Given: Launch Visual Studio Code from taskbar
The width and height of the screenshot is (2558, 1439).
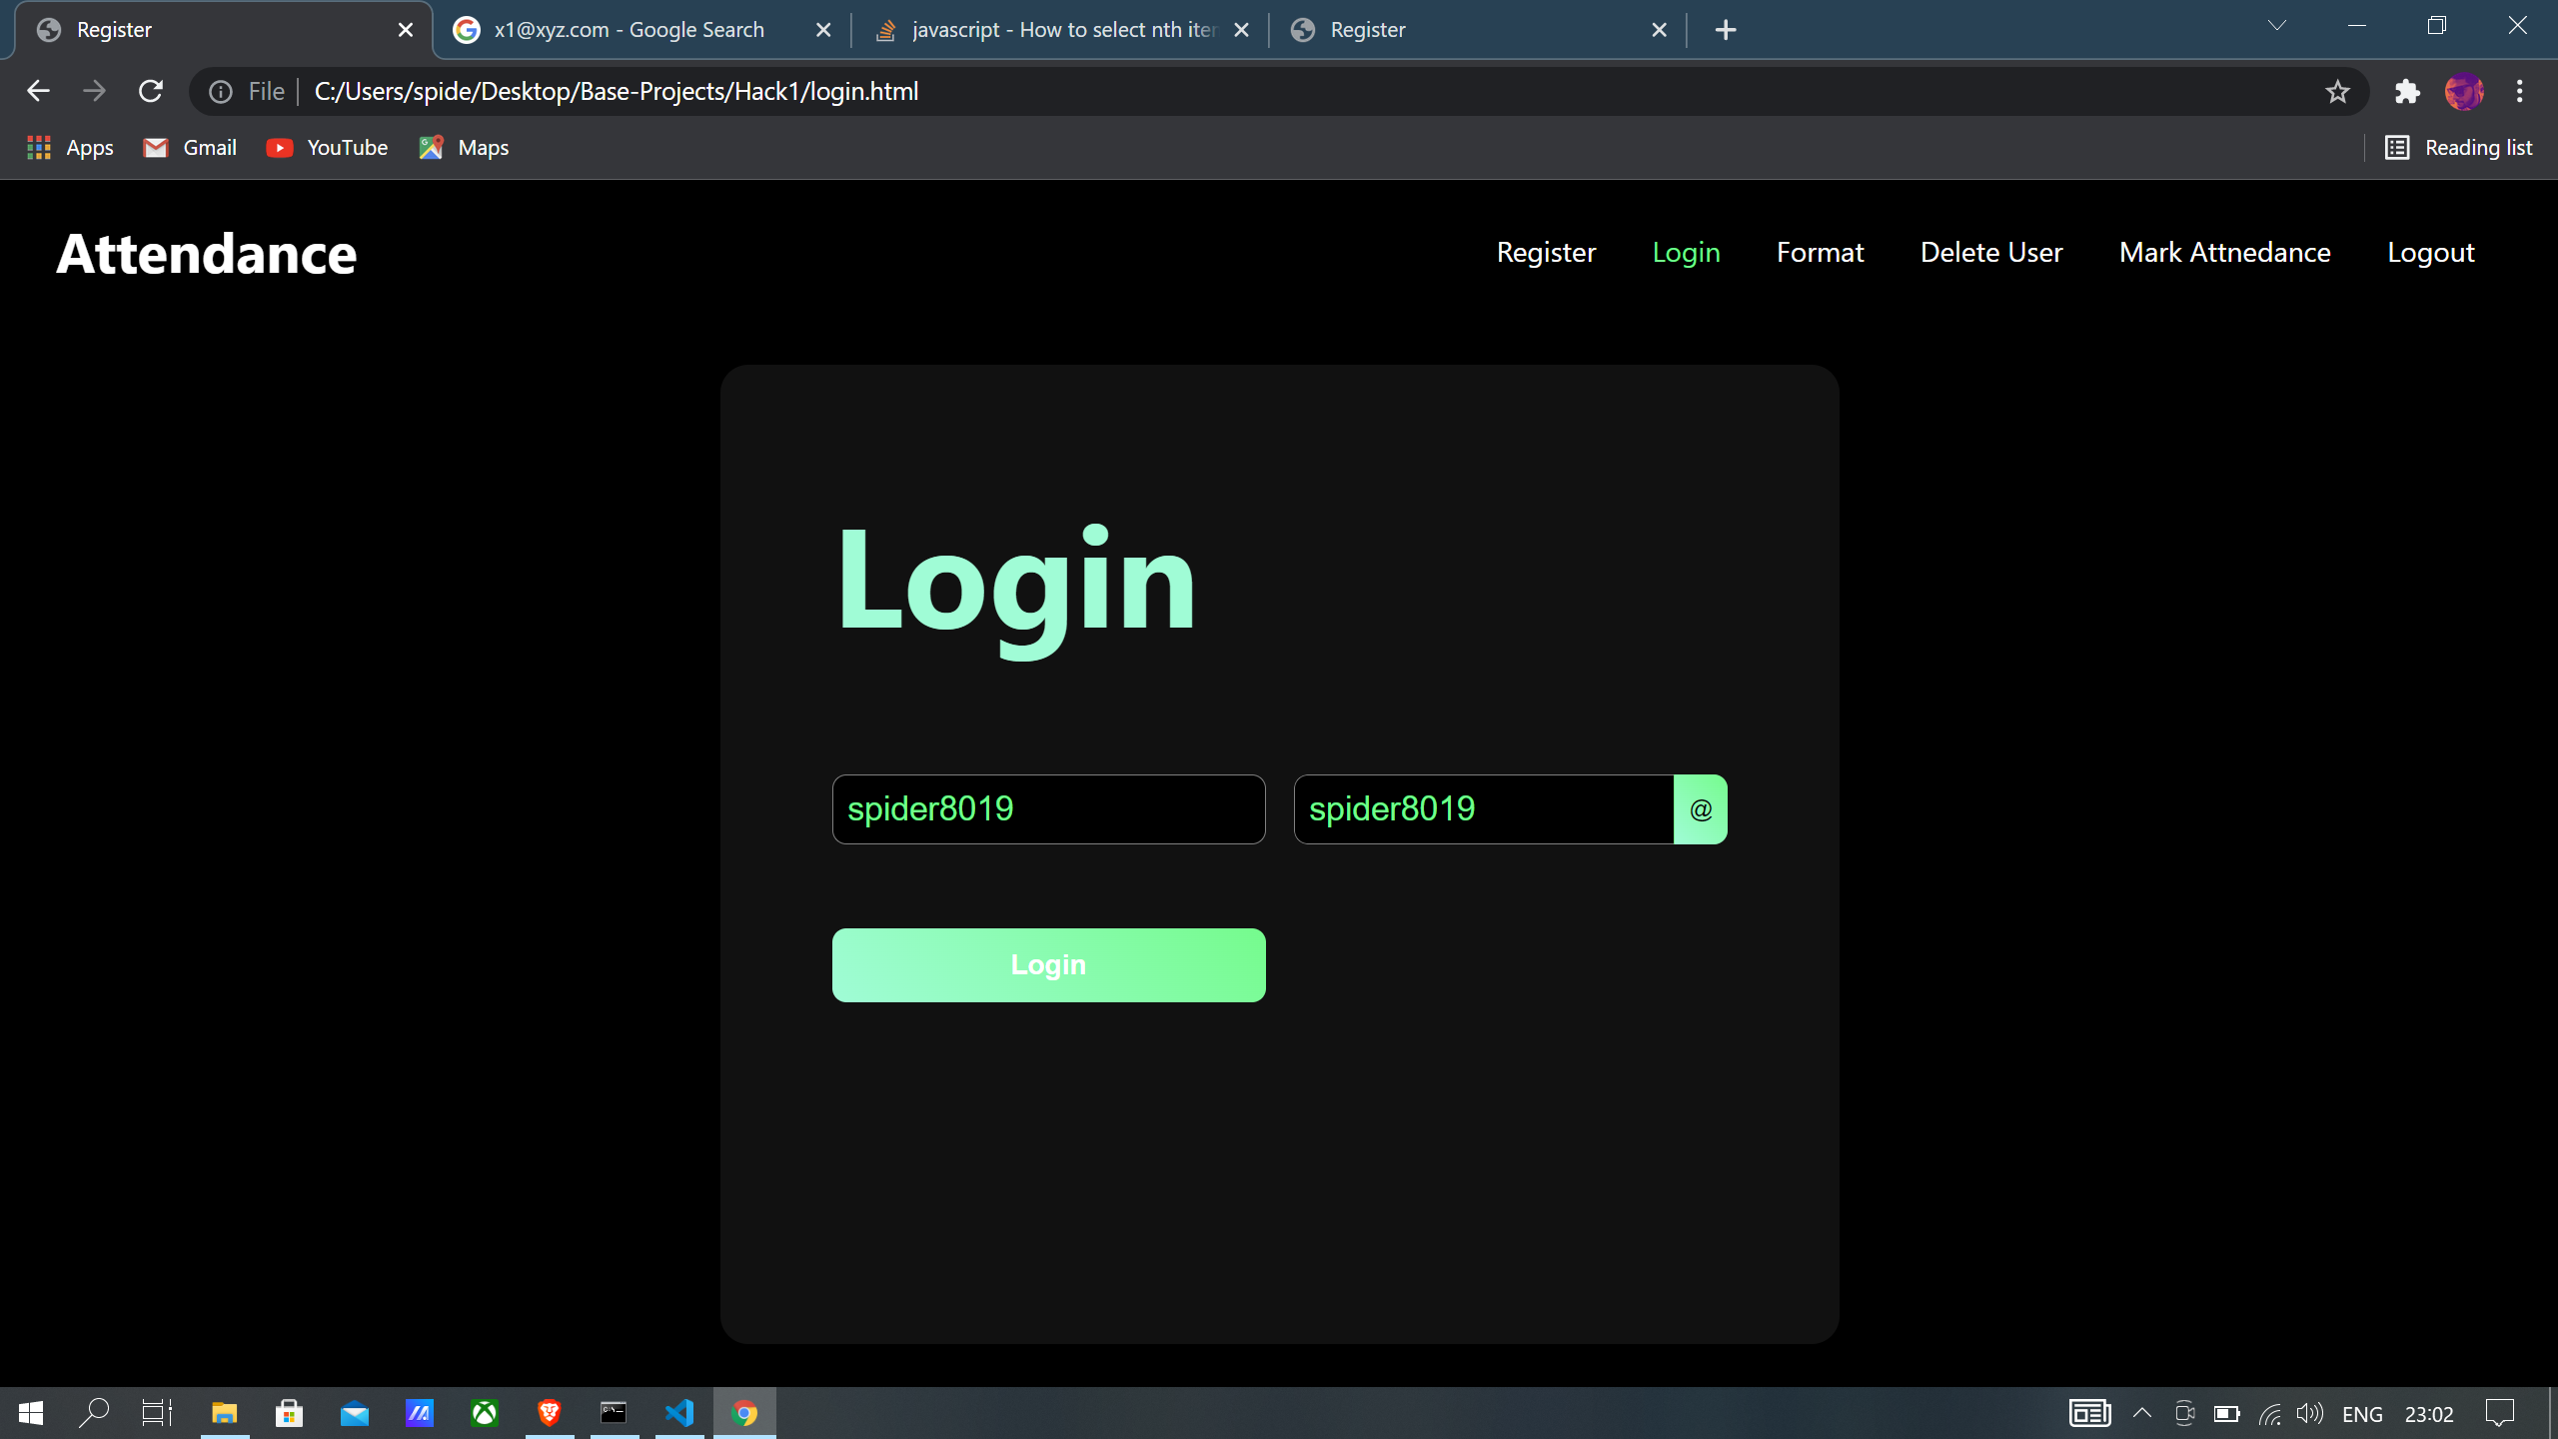Looking at the screenshot, I should (679, 1413).
